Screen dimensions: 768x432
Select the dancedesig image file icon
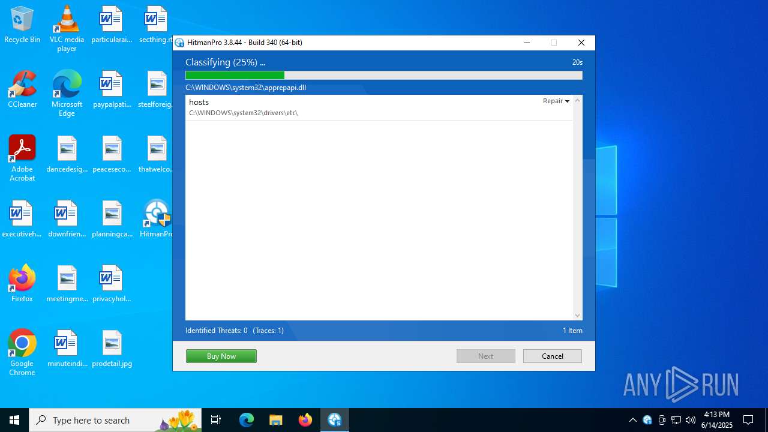[x=67, y=154]
